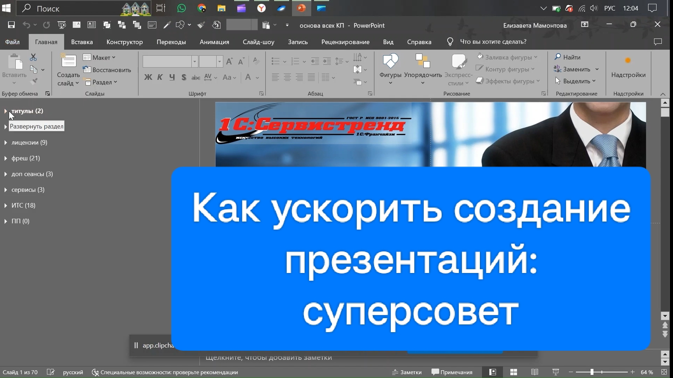The image size is (673, 378).
Task: Switch to the Вставка ribbon tab
Action: (82, 42)
